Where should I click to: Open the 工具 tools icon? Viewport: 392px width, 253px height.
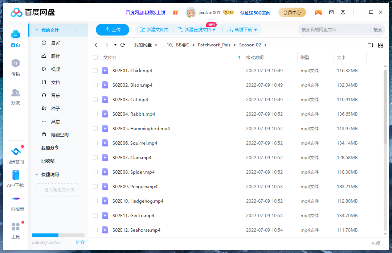click(x=16, y=227)
